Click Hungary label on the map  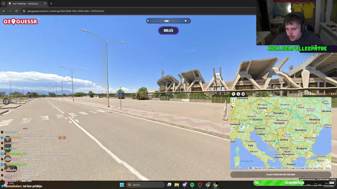(279, 123)
